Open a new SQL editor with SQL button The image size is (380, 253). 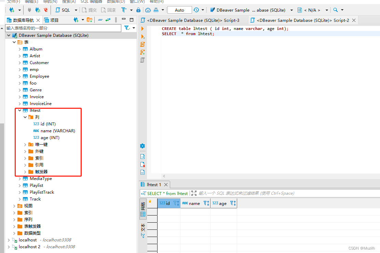point(63,10)
